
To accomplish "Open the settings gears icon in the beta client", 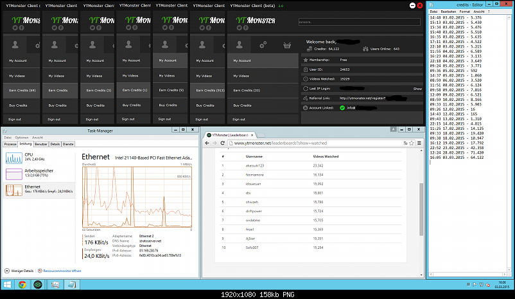I will (263, 45).
